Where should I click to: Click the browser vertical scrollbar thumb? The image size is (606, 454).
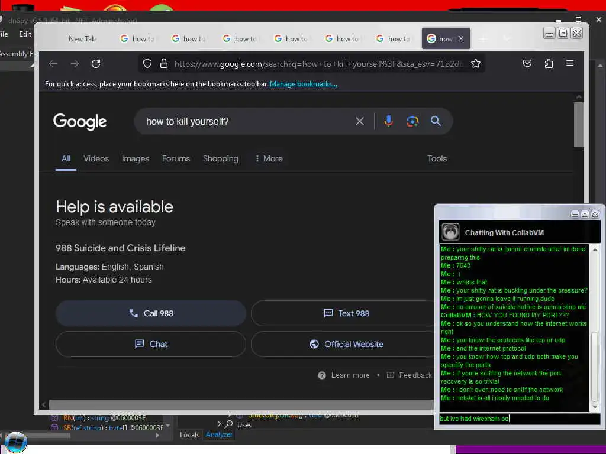pos(578,124)
